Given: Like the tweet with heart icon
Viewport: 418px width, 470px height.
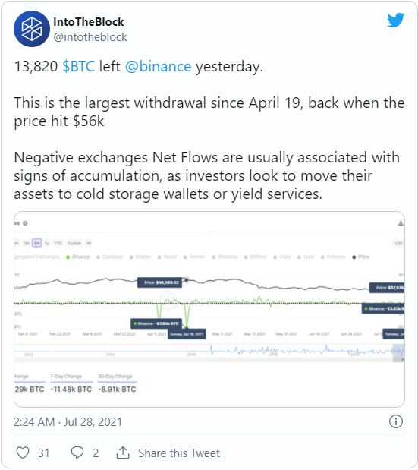Looking at the screenshot, I should coord(23,453).
